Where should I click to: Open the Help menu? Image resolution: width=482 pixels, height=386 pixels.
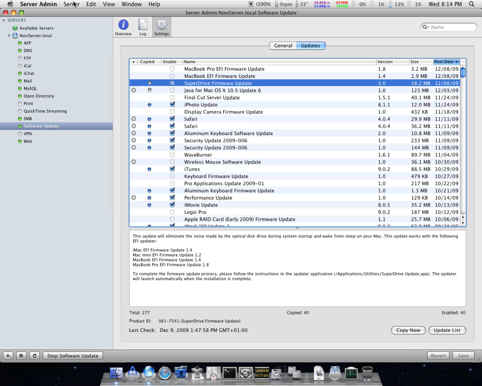click(154, 4)
